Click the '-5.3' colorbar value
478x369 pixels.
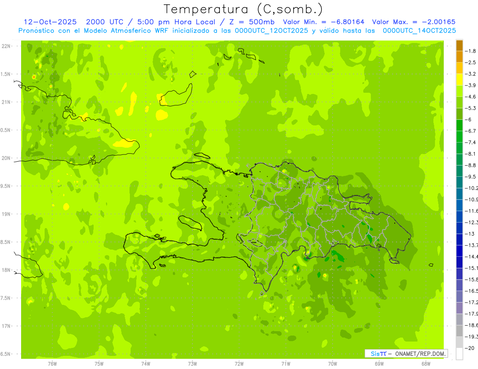471,108
